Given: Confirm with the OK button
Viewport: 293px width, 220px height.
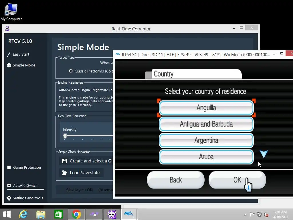Looking at the screenshot, I should coord(237,180).
